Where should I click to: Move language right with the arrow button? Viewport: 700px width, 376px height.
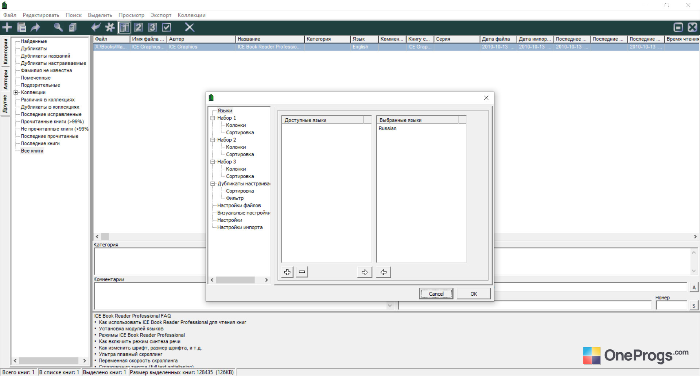(365, 272)
